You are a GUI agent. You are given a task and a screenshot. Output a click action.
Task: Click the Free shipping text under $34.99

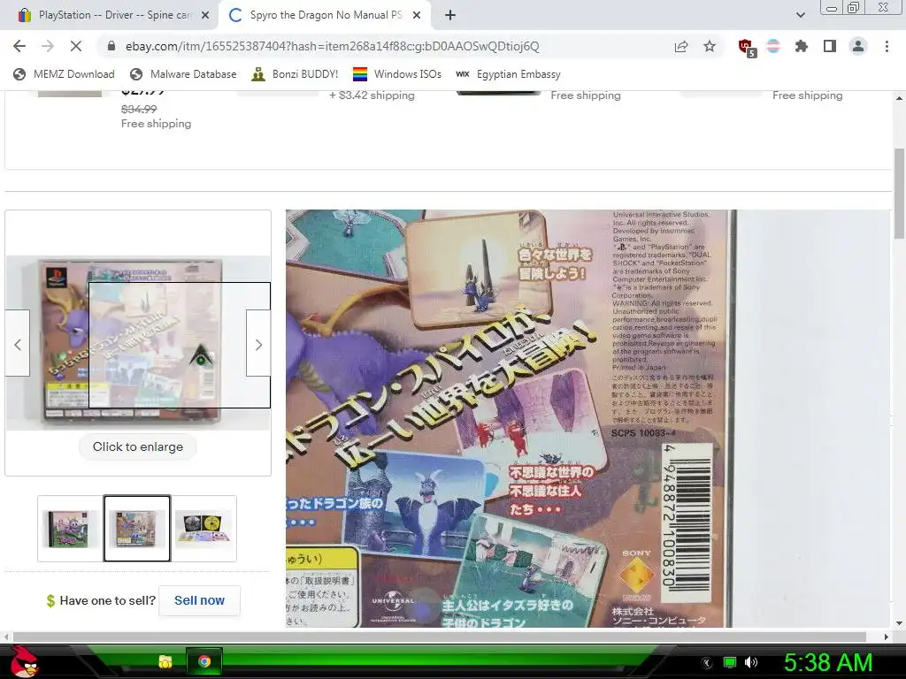click(x=156, y=124)
